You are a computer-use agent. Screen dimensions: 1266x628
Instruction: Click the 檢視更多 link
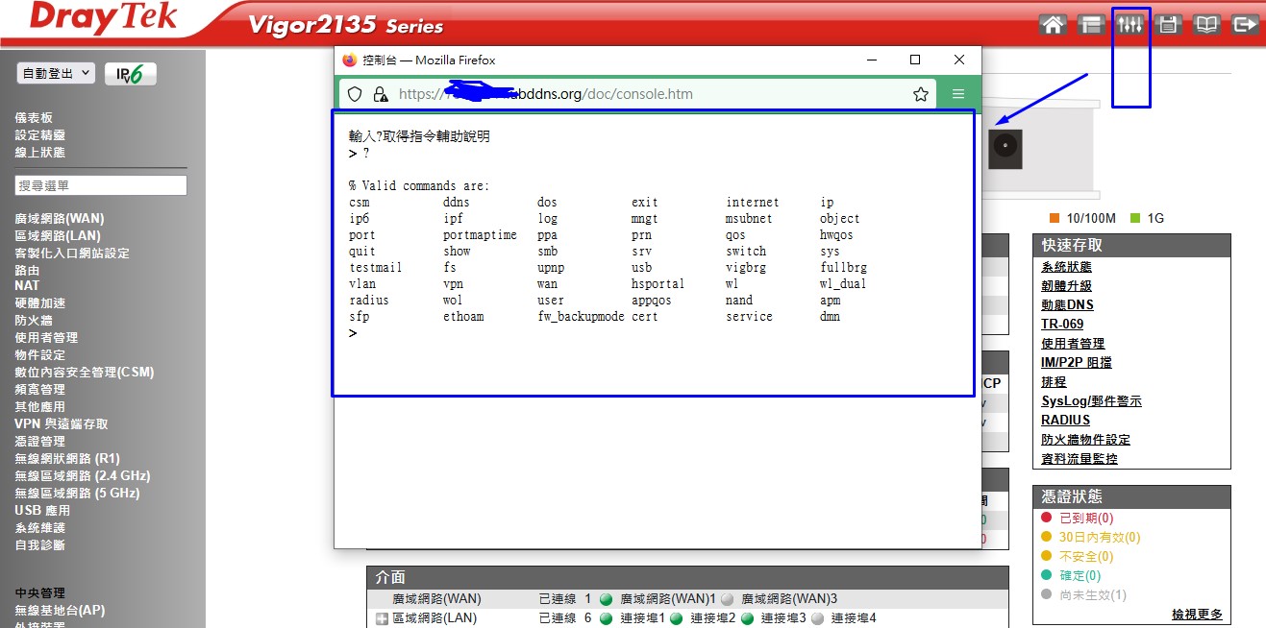[x=1197, y=615]
